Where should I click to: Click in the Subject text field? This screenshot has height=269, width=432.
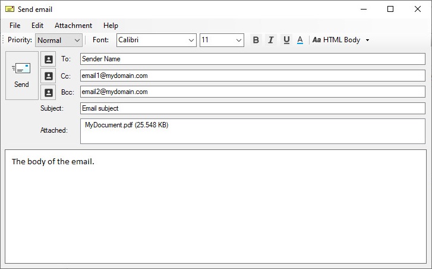tap(253, 108)
